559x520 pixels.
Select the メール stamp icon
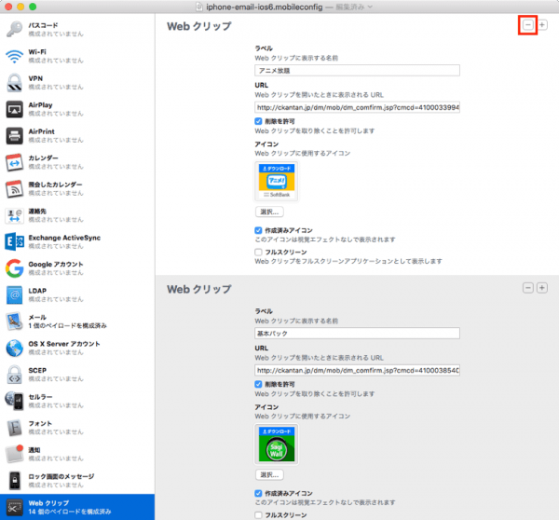(14, 322)
